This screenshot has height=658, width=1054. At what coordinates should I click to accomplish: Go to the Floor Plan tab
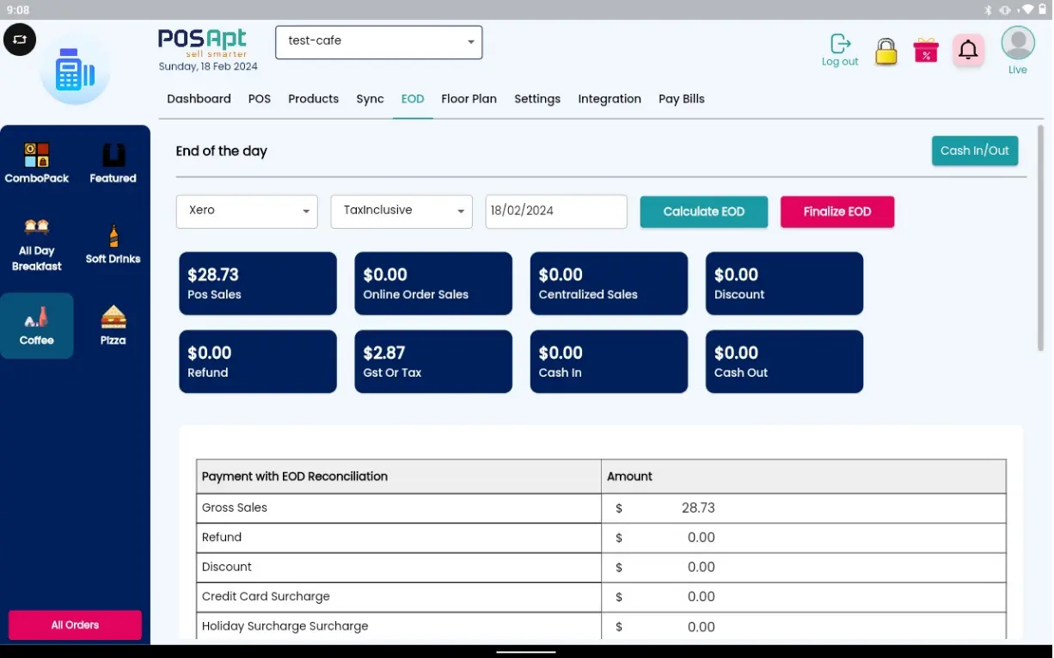pyautogui.click(x=469, y=99)
